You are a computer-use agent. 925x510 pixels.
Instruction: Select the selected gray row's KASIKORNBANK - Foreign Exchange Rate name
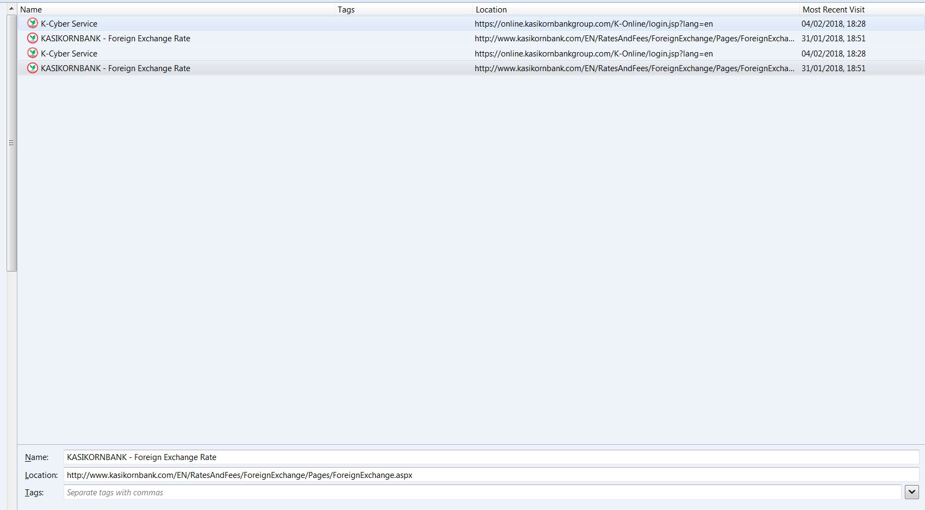[x=115, y=68]
